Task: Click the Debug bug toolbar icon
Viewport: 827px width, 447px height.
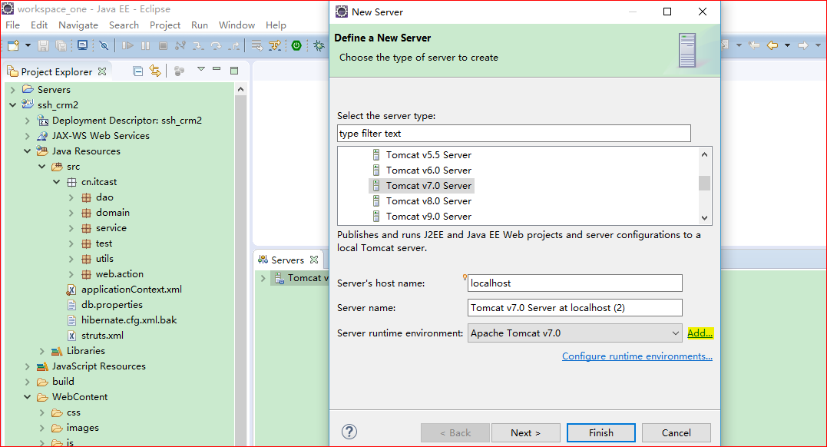Action: coord(319,46)
